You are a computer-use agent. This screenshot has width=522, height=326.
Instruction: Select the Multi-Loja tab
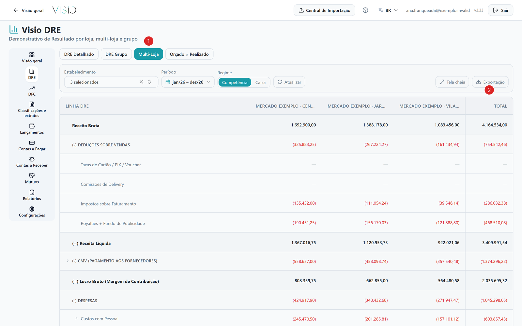pos(148,54)
